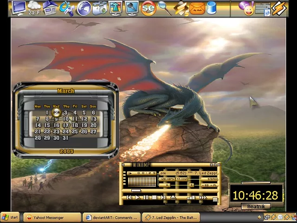Click the screen capture tray icon
The width and height of the screenshot is (297, 223).
tap(267, 217)
